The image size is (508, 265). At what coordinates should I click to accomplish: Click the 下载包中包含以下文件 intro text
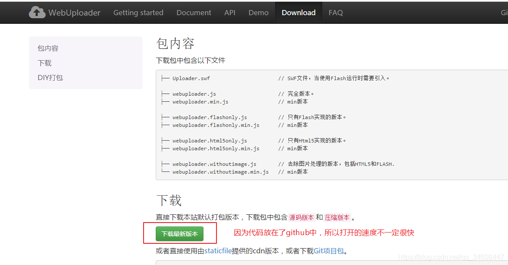tap(190, 61)
